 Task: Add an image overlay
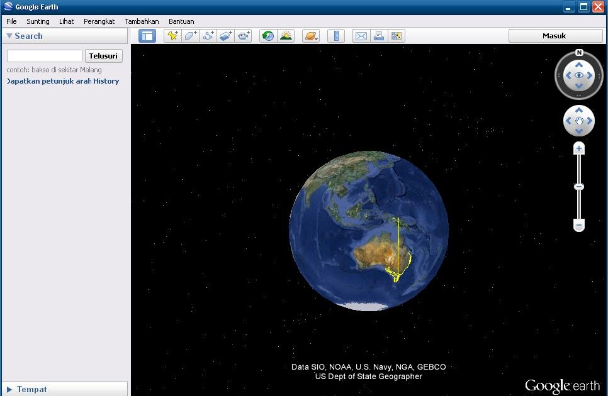(226, 36)
